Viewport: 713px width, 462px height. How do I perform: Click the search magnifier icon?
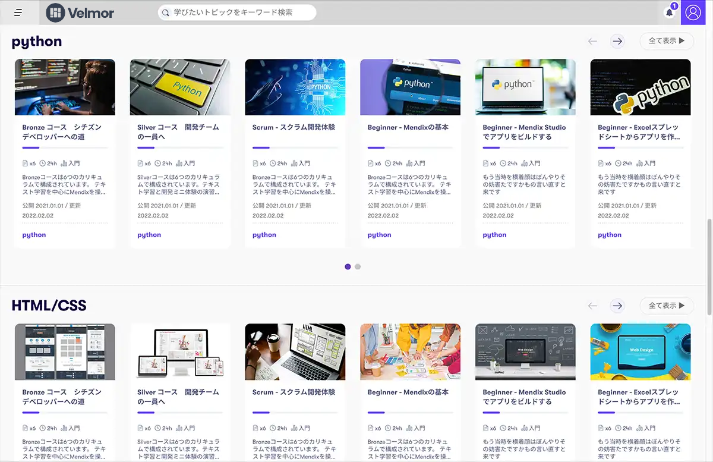[x=166, y=12]
